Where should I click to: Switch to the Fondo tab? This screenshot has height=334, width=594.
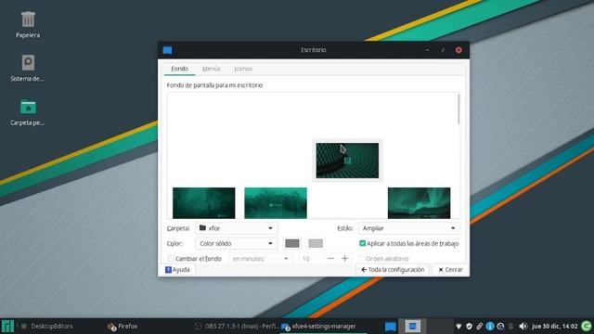click(179, 69)
